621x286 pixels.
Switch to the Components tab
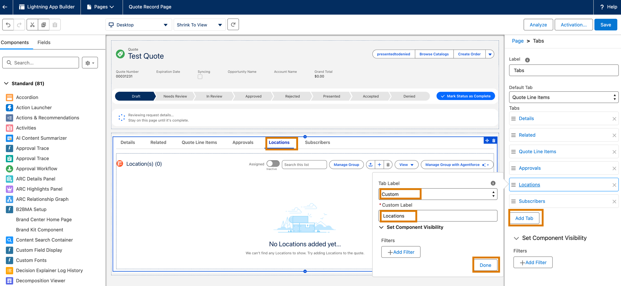15,42
